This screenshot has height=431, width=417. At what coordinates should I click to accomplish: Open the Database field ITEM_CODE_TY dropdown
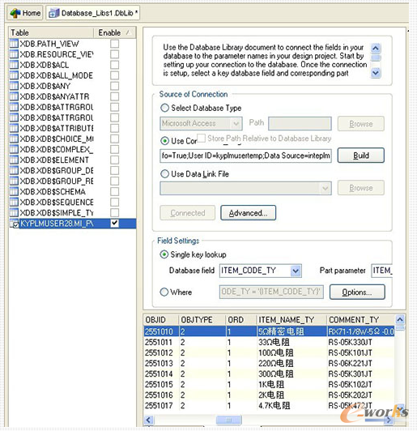point(296,271)
